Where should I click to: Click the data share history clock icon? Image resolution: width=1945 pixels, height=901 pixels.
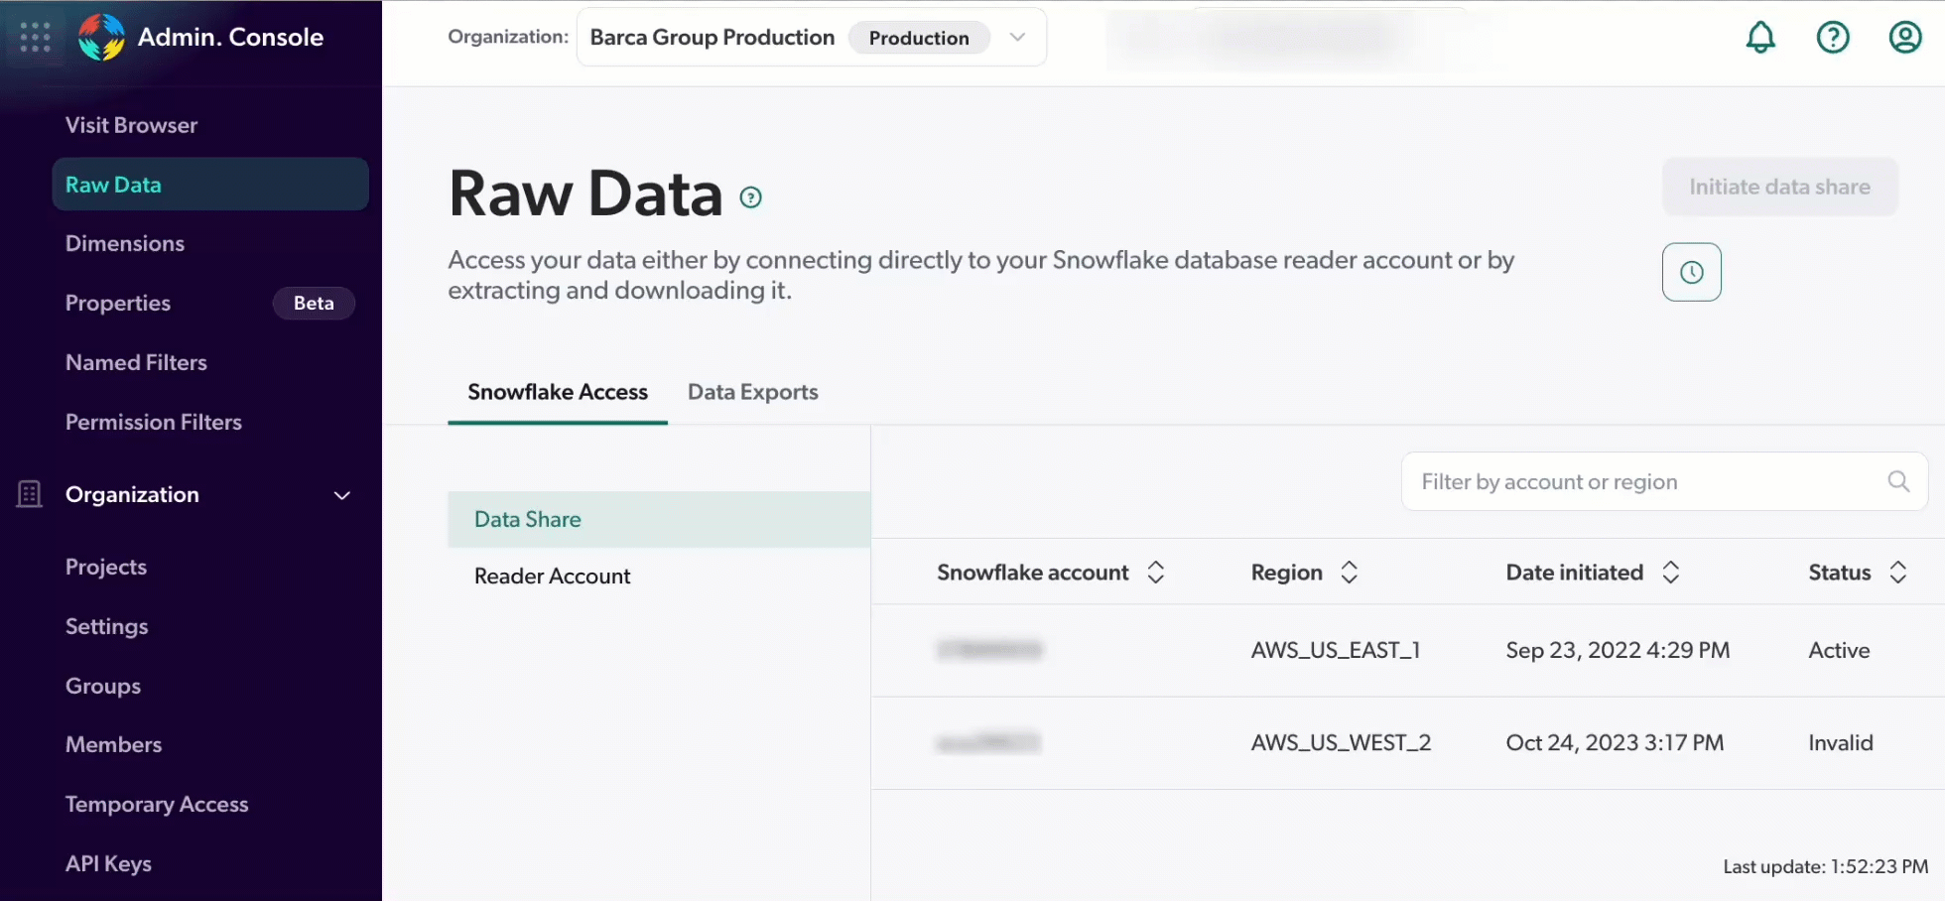pos(1692,271)
